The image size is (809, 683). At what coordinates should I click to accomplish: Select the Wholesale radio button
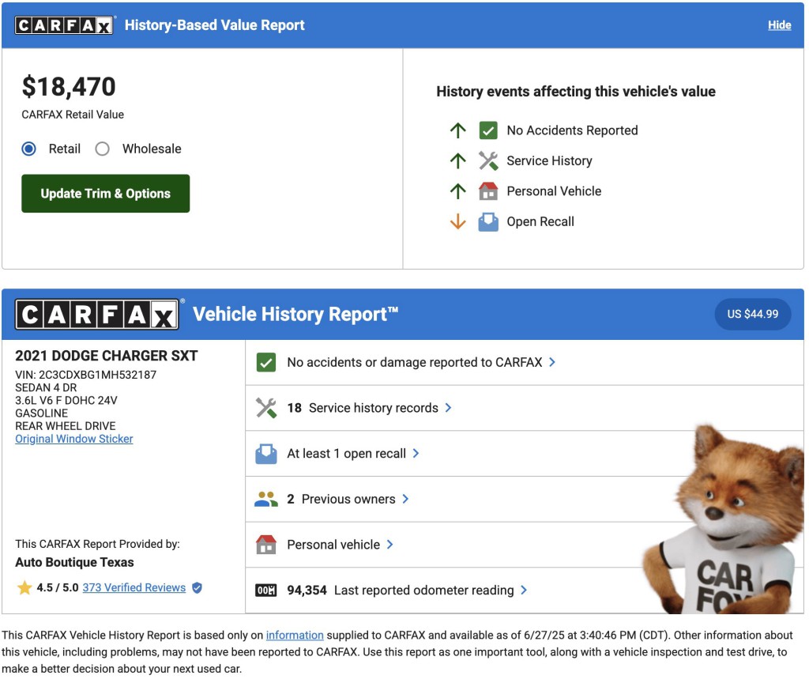pyautogui.click(x=102, y=149)
